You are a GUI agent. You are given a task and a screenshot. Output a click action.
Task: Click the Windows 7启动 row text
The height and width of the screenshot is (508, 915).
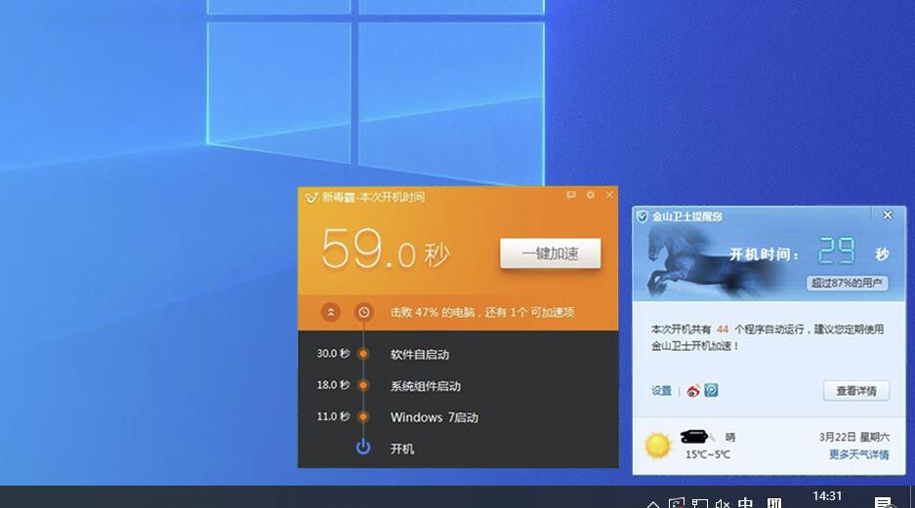click(435, 417)
